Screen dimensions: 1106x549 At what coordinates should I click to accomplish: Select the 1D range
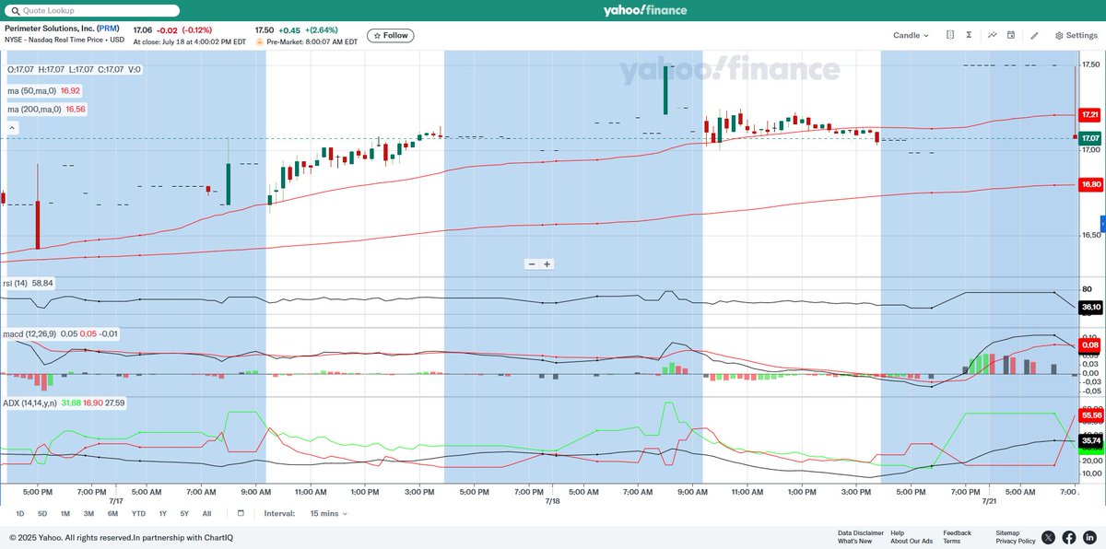pos(20,513)
